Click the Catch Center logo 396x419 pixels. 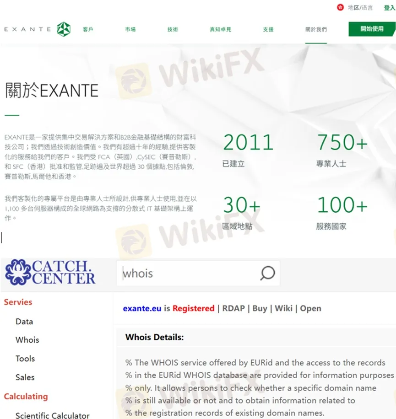pos(50,272)
